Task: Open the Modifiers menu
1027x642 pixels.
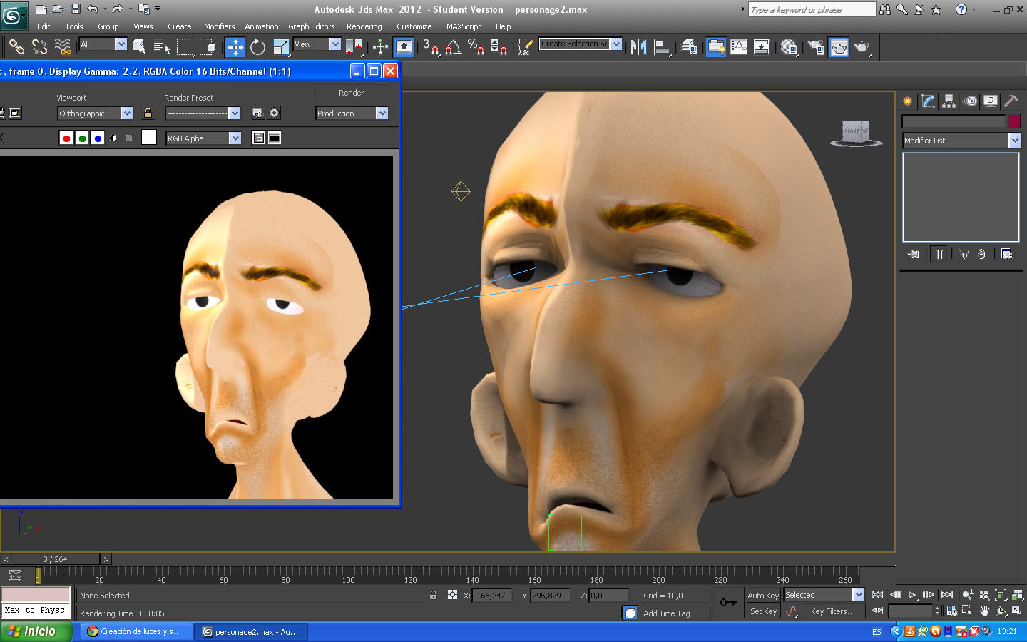Action: point(219,26)
